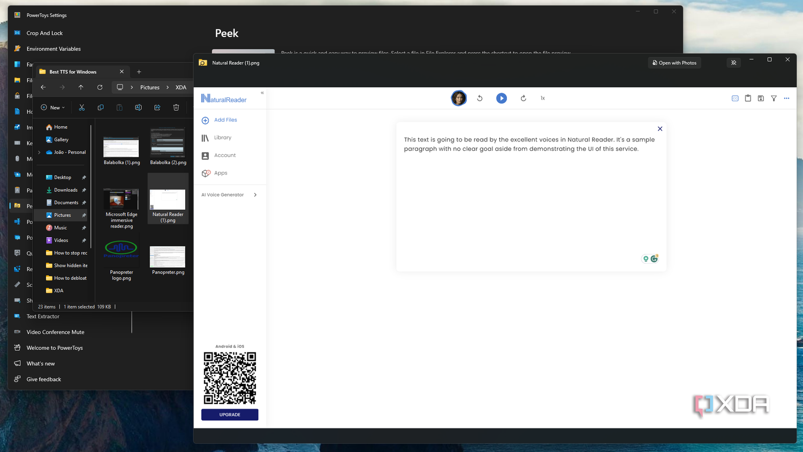The height and width of the screenshot is (452, 803).
Task: Open Videos in Explorer navigation pane
Action: click(x=61, y=240)
